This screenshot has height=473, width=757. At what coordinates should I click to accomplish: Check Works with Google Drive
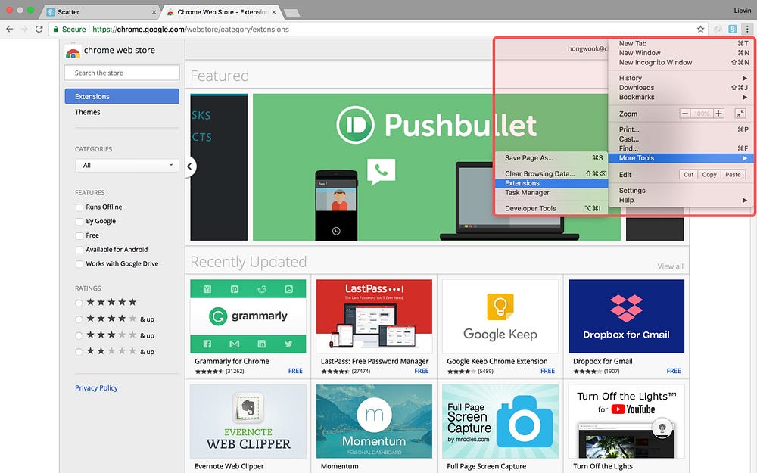coord(79,264)
